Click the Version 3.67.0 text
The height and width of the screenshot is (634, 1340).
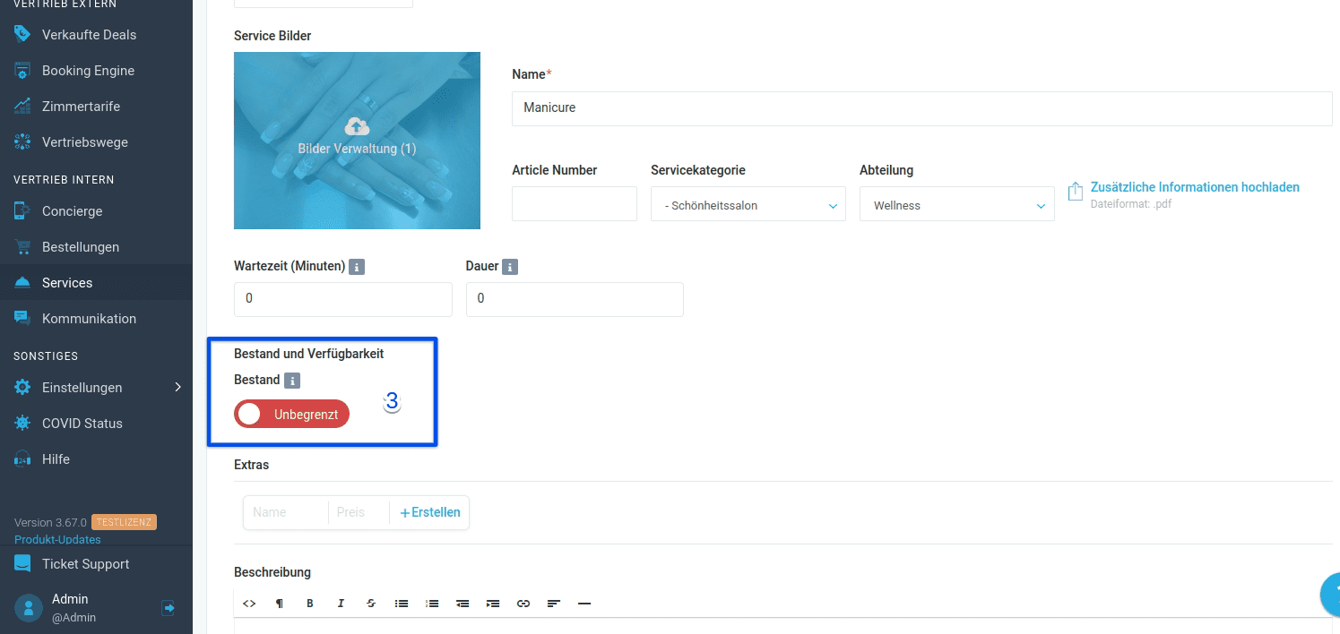50,522
